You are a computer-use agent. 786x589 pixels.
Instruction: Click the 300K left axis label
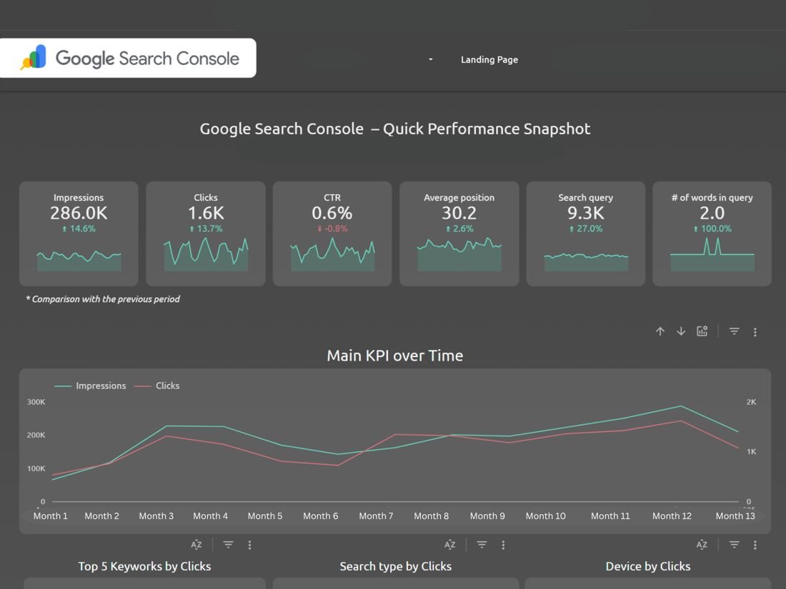tap(36, 402)
